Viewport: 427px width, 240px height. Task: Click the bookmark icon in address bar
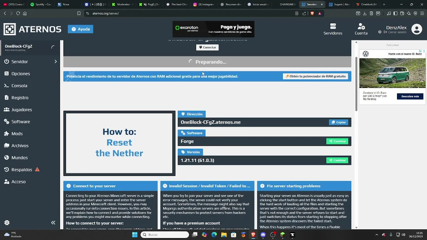79,13
